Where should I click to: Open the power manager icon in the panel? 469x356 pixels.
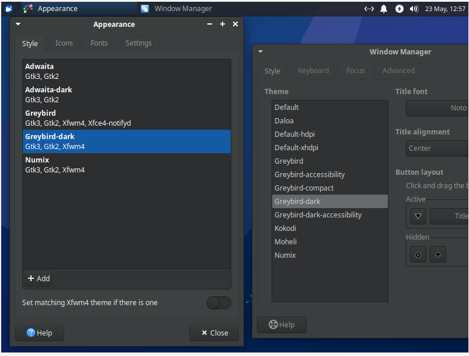click(x=398, y=8)
